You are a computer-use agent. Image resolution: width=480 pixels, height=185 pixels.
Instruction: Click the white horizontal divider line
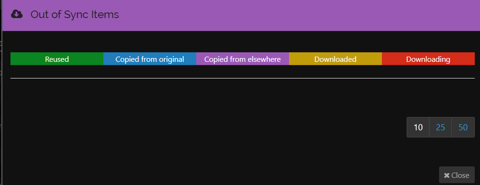pyautogui.click(x=242, y=78)
